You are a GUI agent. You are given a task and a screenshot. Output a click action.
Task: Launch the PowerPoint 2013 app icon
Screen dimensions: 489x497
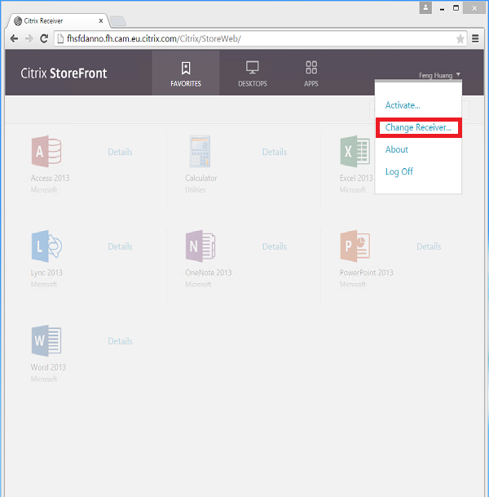tap(355, 246)
